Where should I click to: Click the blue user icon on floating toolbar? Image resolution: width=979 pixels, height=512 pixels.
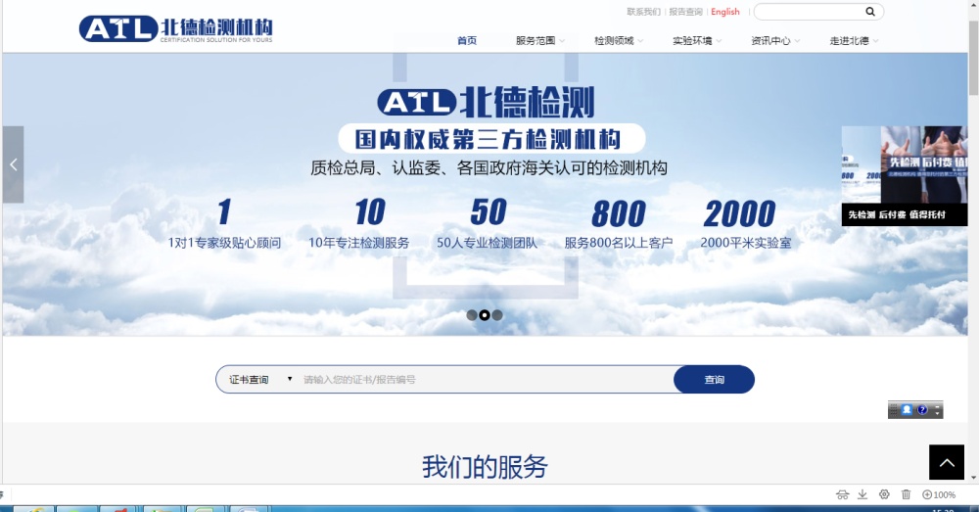907,409
